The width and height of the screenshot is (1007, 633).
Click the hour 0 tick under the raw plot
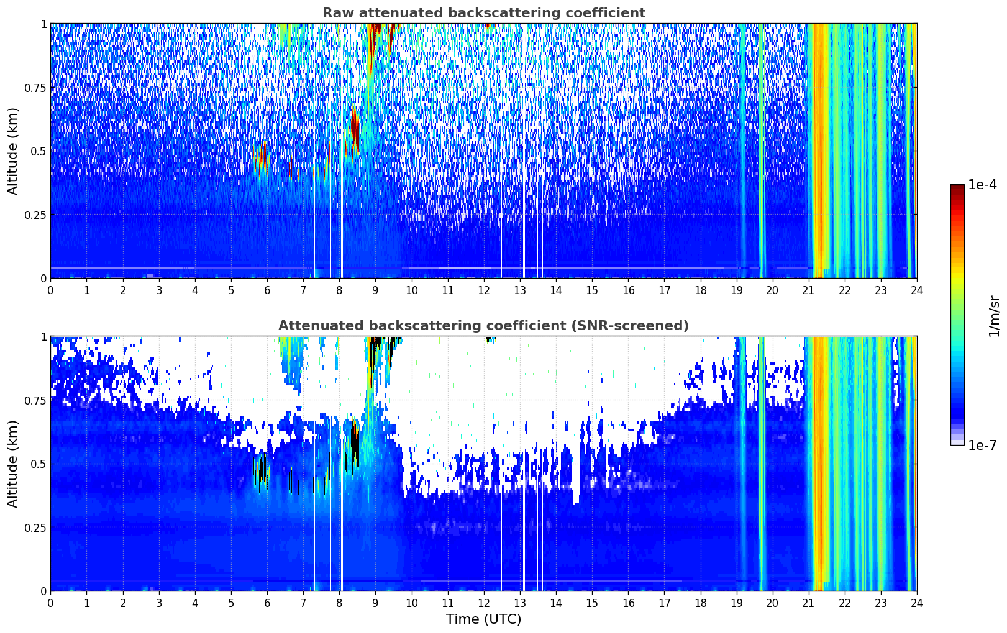(x=50, y=290)
